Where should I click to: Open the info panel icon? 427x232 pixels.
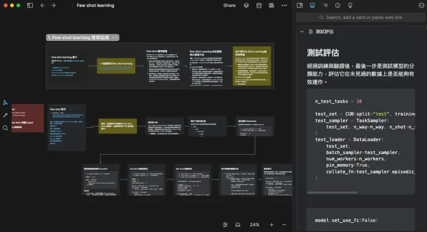[x=338, y=5]
